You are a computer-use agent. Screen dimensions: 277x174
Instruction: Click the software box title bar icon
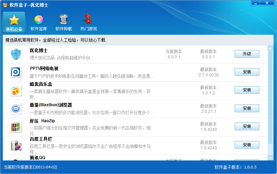click(5, 5)
